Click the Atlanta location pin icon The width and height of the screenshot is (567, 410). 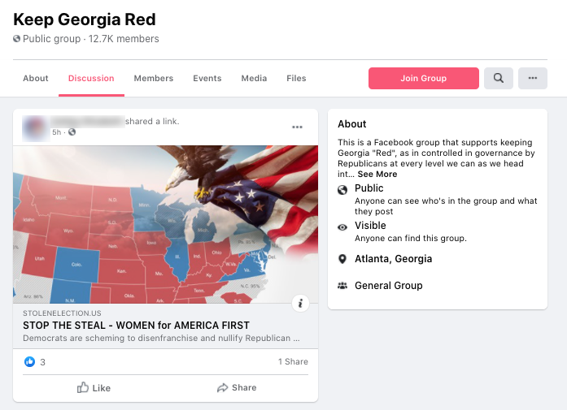point(342,259)
